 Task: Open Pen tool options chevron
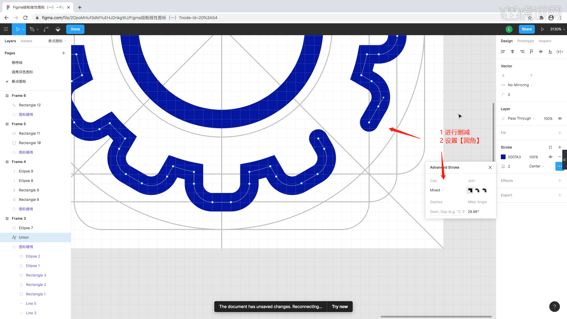(x=38, y=30)
